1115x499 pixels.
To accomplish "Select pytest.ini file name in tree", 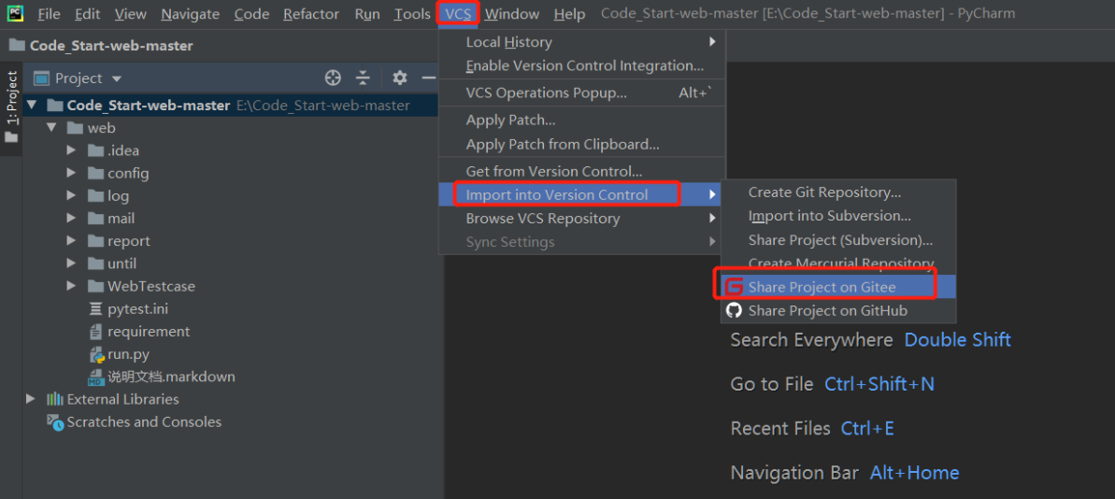I will coord(138,308).
